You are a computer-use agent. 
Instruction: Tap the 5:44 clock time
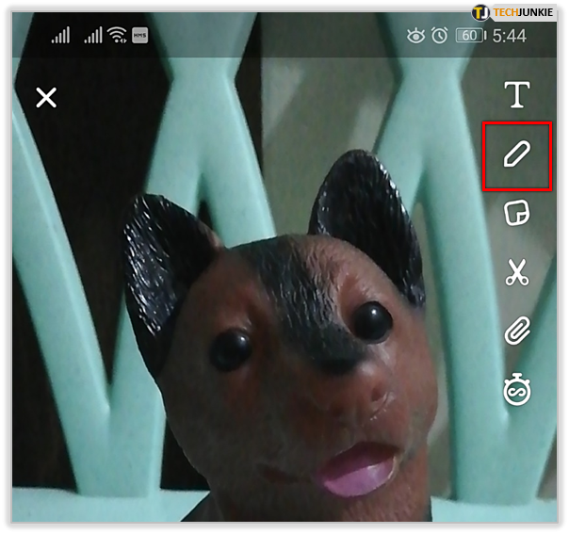(x=510, y=36)
